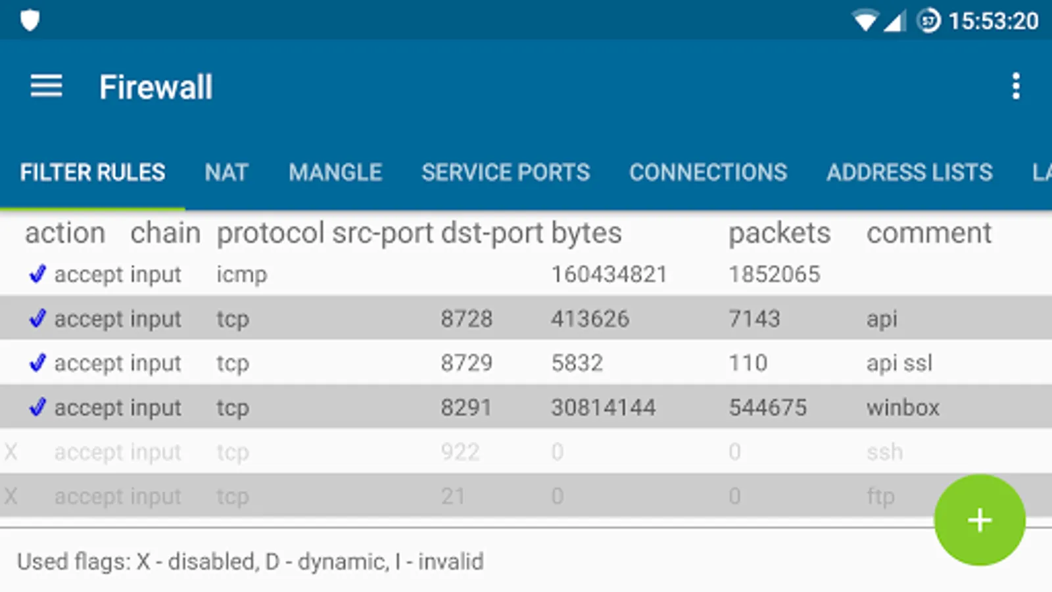1052x592 pixels.
Task: Tap the Wi-Fi status icon
Action: pos(865,21)
